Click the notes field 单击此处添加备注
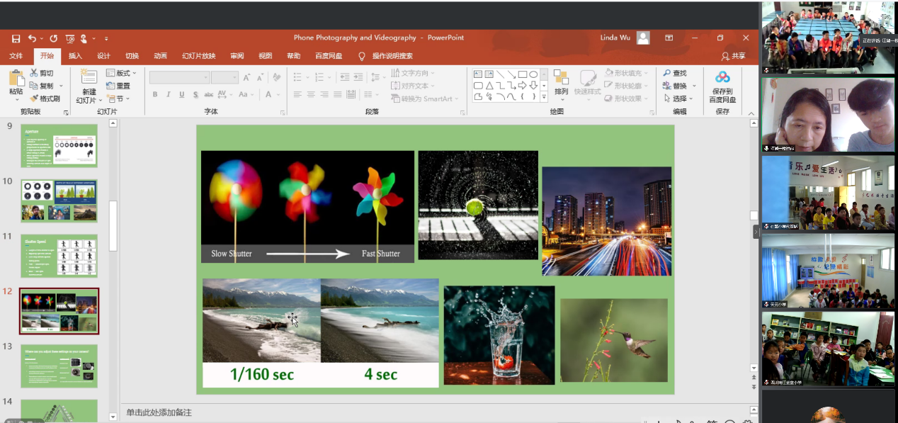Screen dimensions: 898x423 pos(159,412)
